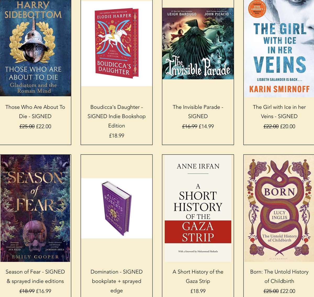Click A Short History of the Gaza Strip title text
Image resolution: width=314 pixels, height=297 pixels.
click(x=198, y=276)
